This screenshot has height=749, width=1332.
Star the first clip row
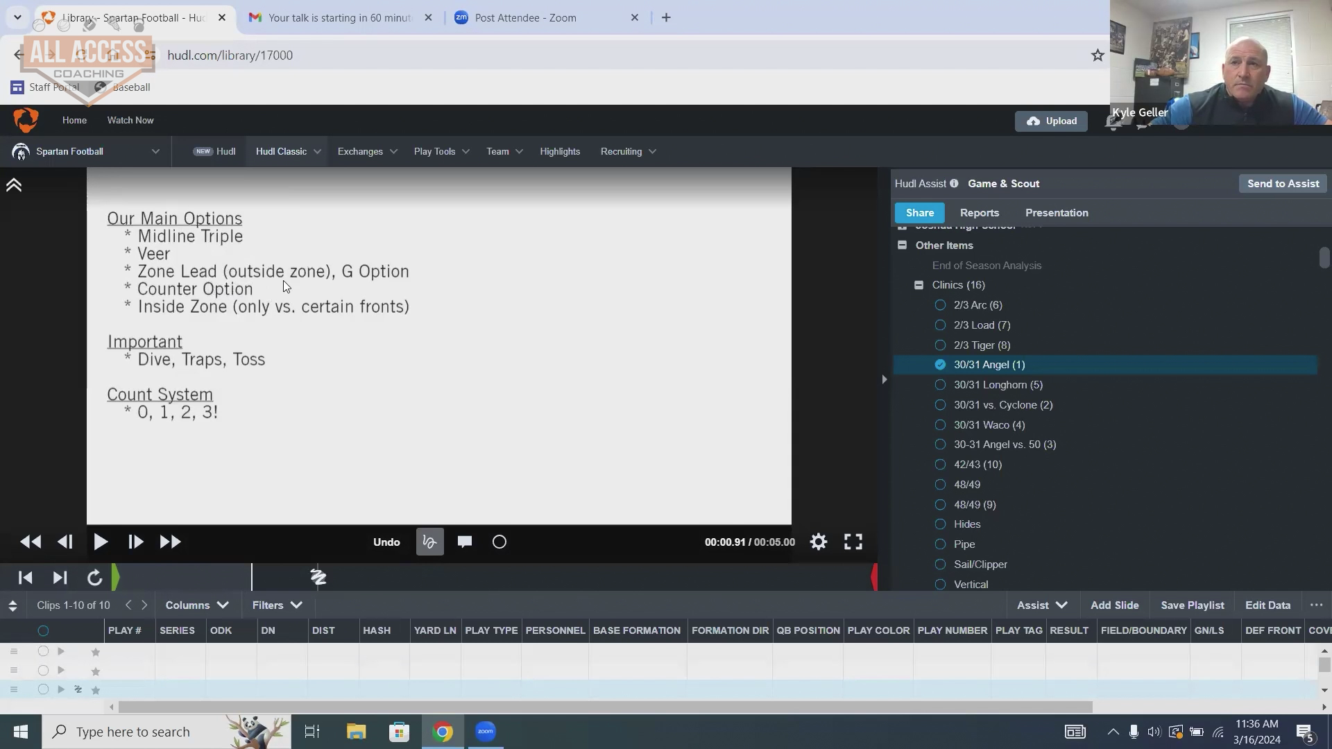pyautogui.click(x=96, y=652)
